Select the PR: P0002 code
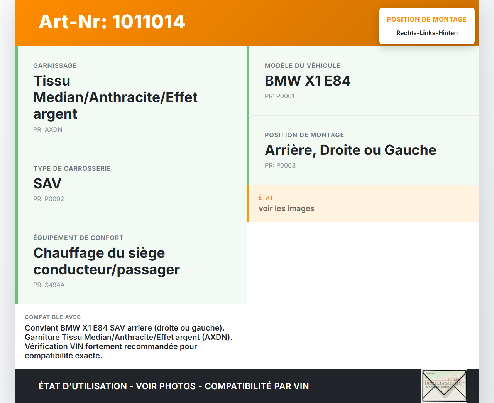This screenshot has height=403, width=494. pos(49,199)
